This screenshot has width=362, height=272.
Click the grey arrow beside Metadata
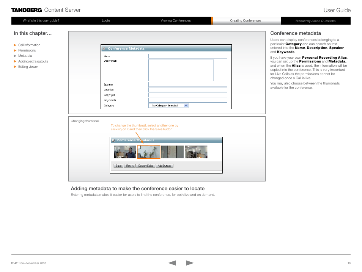pyautogui.click(x=15, y=56)
